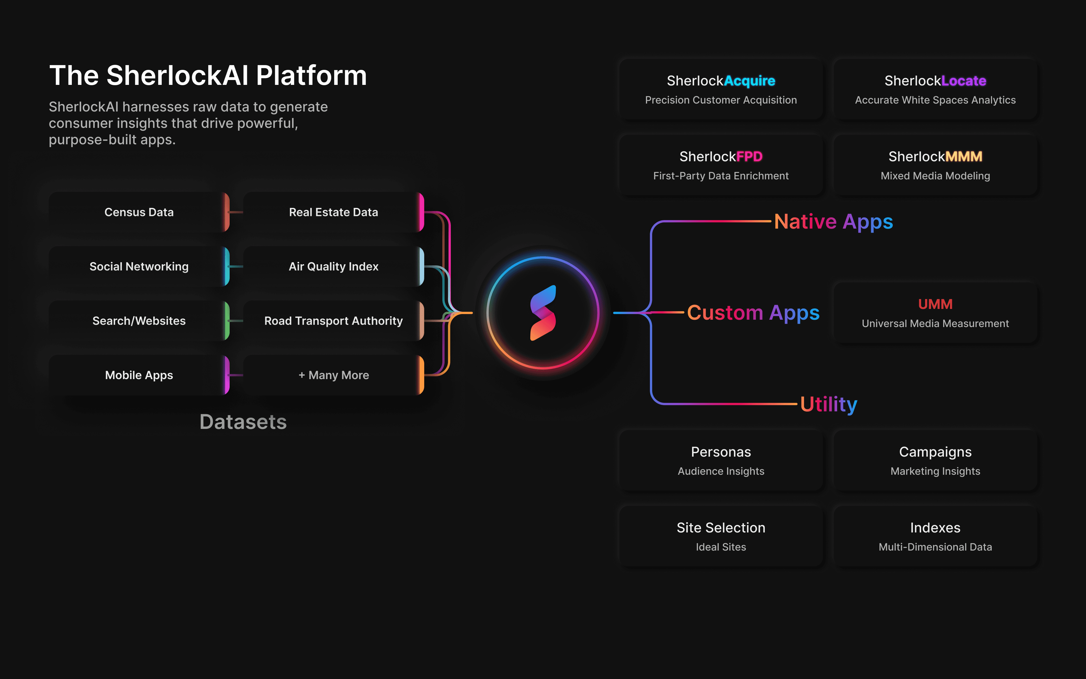Screen dimensions: 1086x679
Task: Select the Site Selection card
Action: 721,536
